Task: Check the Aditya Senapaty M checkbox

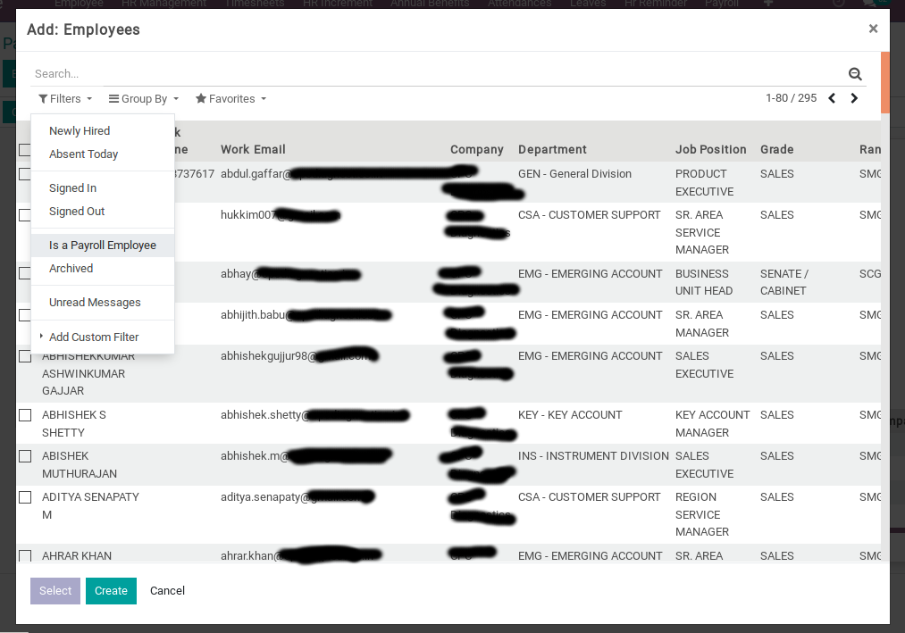Action: tap(25, 497)
